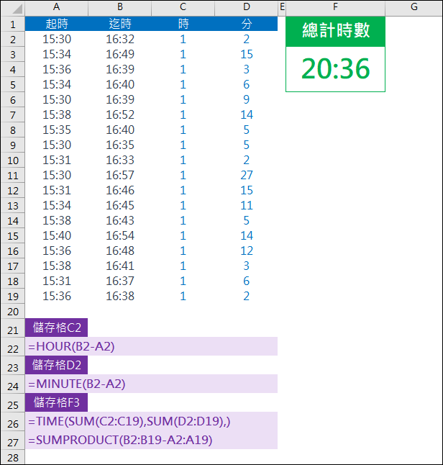
Task: Click the 時 header cell
Action: [x=183, y=24]
